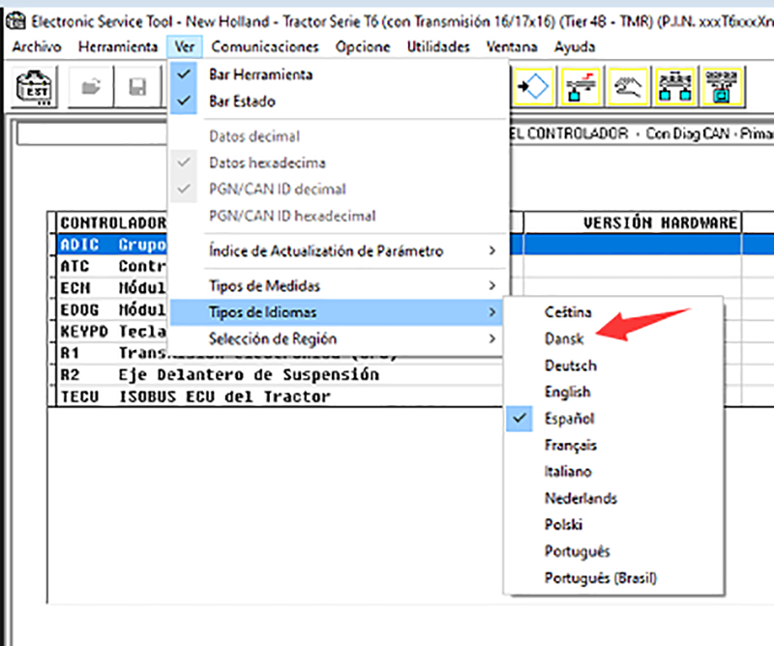Screen dimensions: 774x646
Task: Select the R1 controller row
Action: click(112, 353)
